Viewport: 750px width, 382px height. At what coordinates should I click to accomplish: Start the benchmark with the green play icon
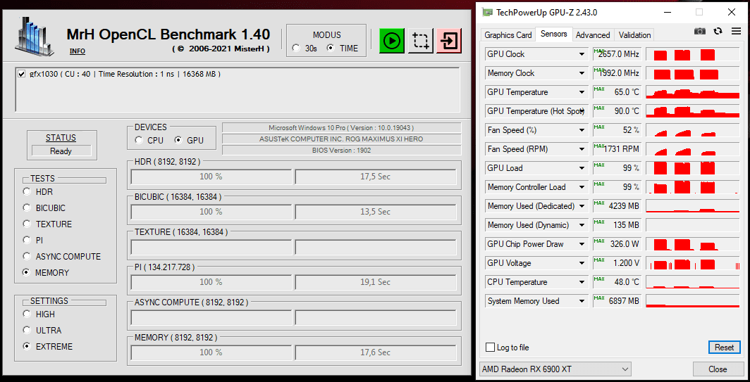click(392, 41)
